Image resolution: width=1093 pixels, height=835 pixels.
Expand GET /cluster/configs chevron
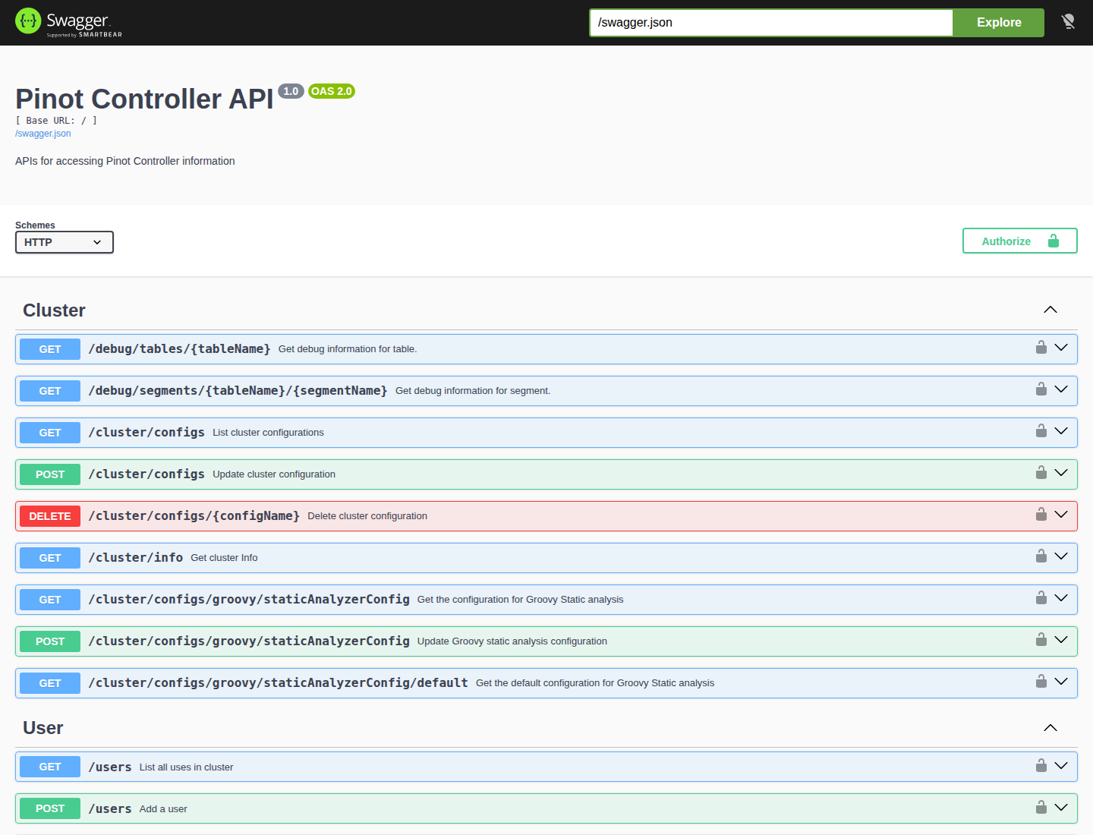click(1061, 431)
